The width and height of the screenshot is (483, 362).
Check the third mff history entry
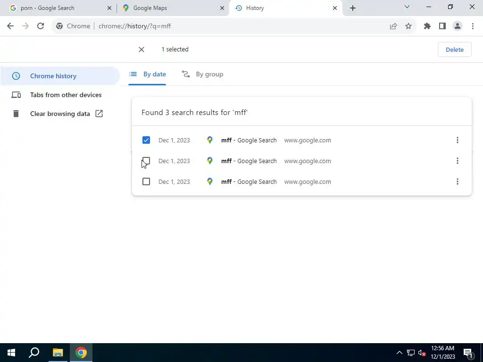point(146,181)
